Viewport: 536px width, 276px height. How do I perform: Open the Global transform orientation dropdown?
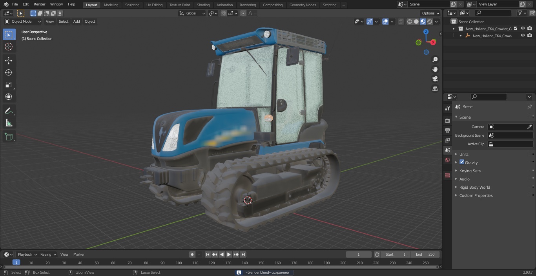pos(192,13)
